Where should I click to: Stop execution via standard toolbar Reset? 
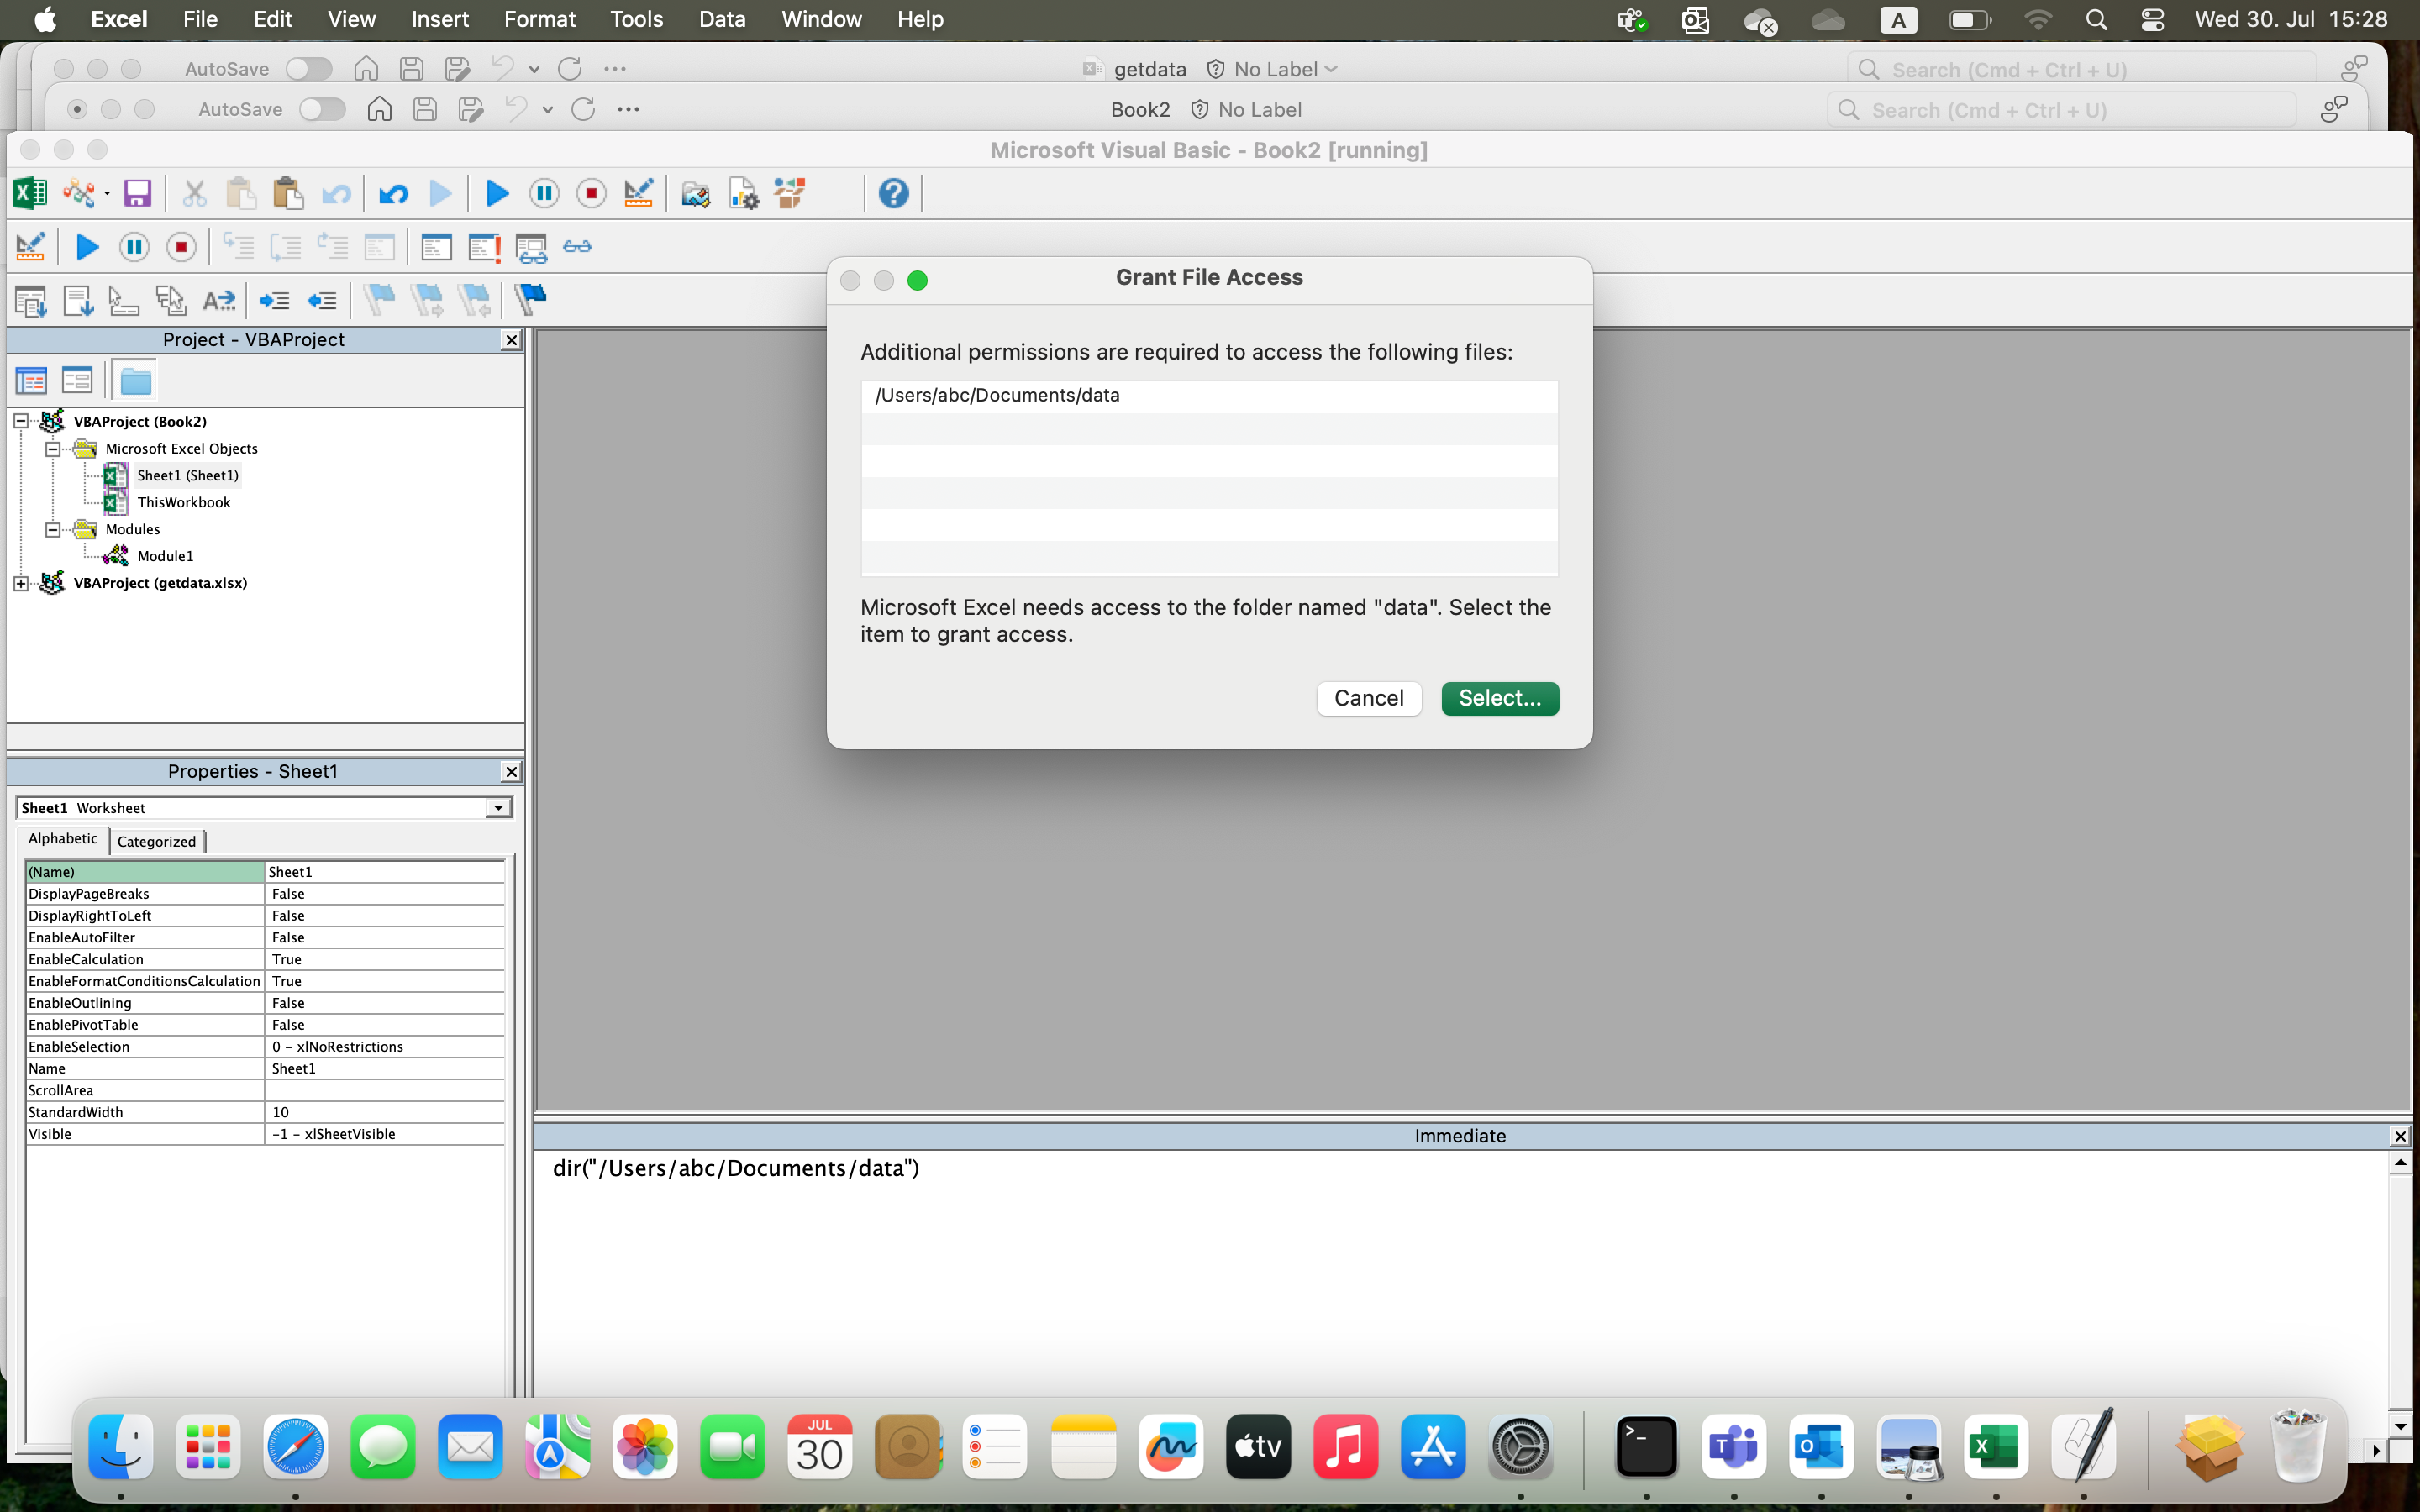tap(591, 193)
